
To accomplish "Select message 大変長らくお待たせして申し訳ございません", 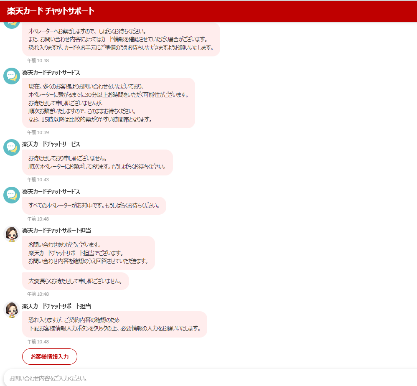I will [x=76, y=281].
